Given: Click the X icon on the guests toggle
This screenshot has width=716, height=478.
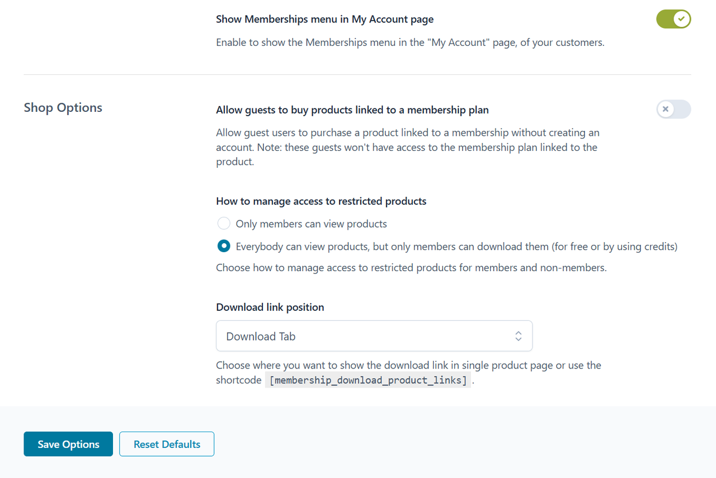Looking at the screenshot, I should coord(666,110).
